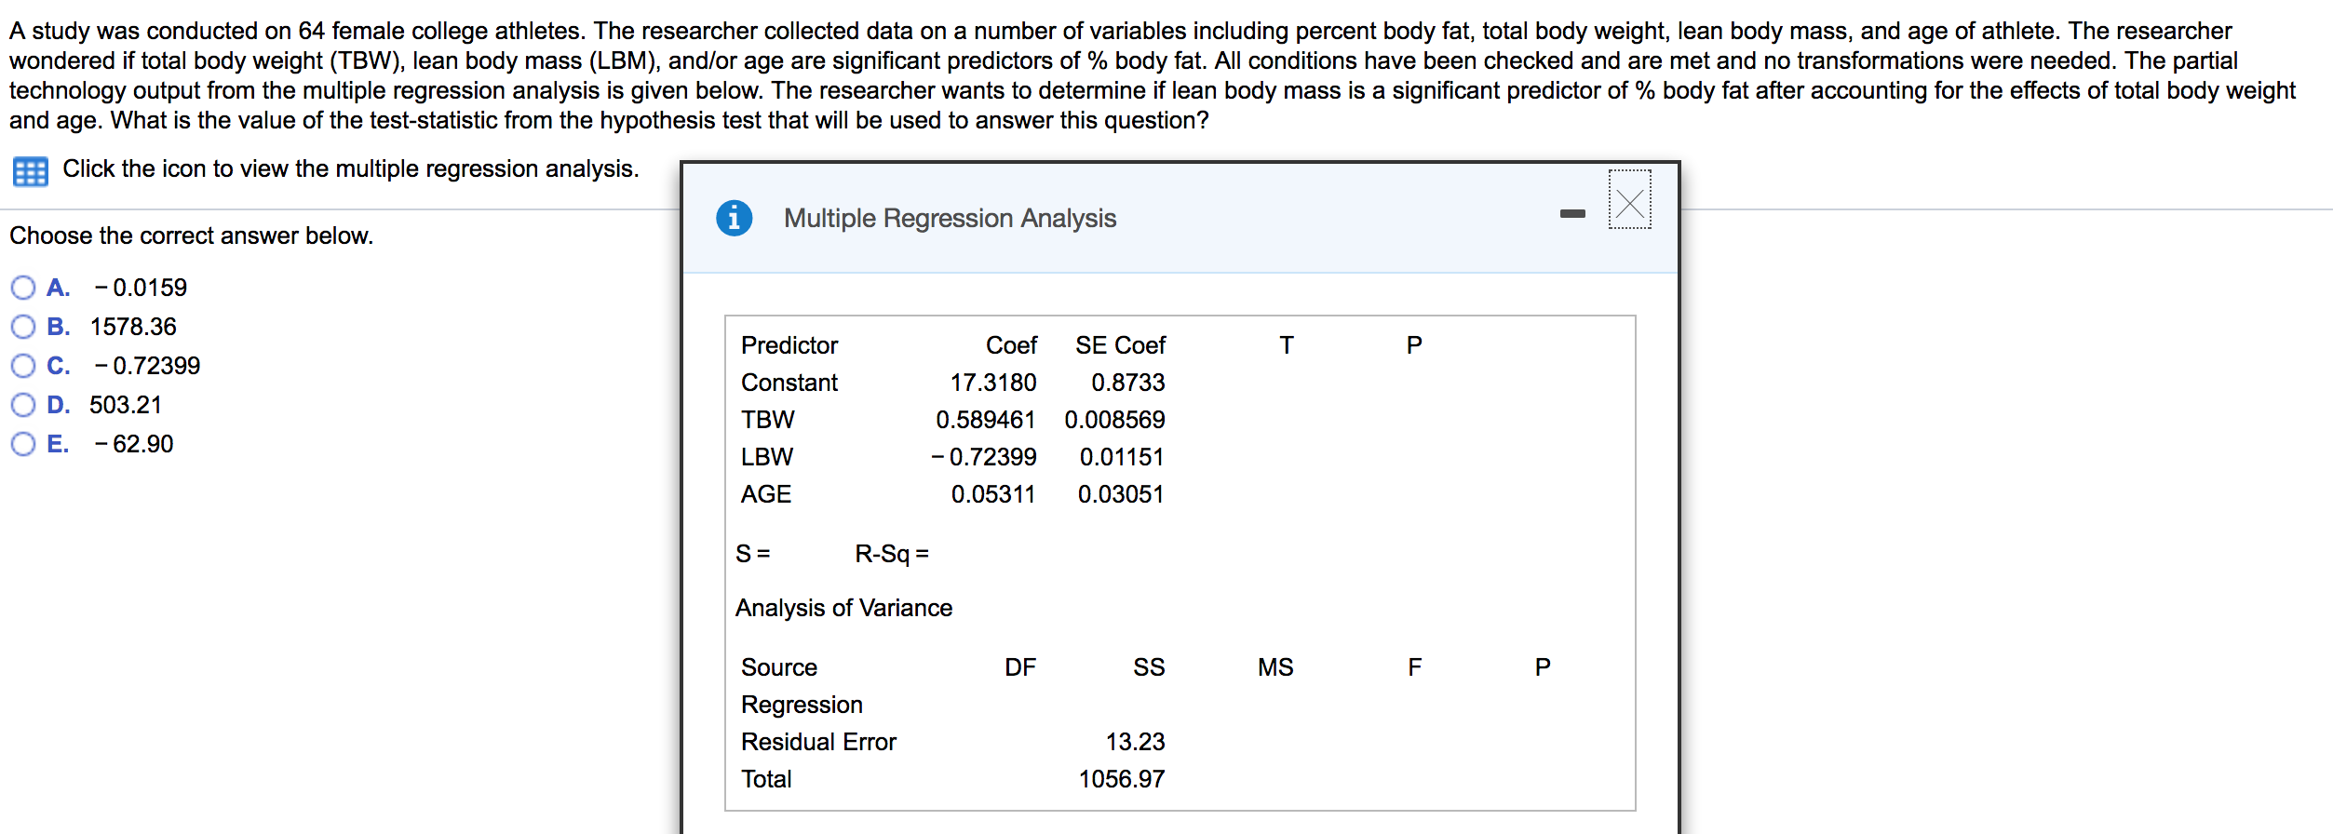2333x834 pixels.
Task: Click the 'Analysis of Variance' heading
Action: coord(843,608)
